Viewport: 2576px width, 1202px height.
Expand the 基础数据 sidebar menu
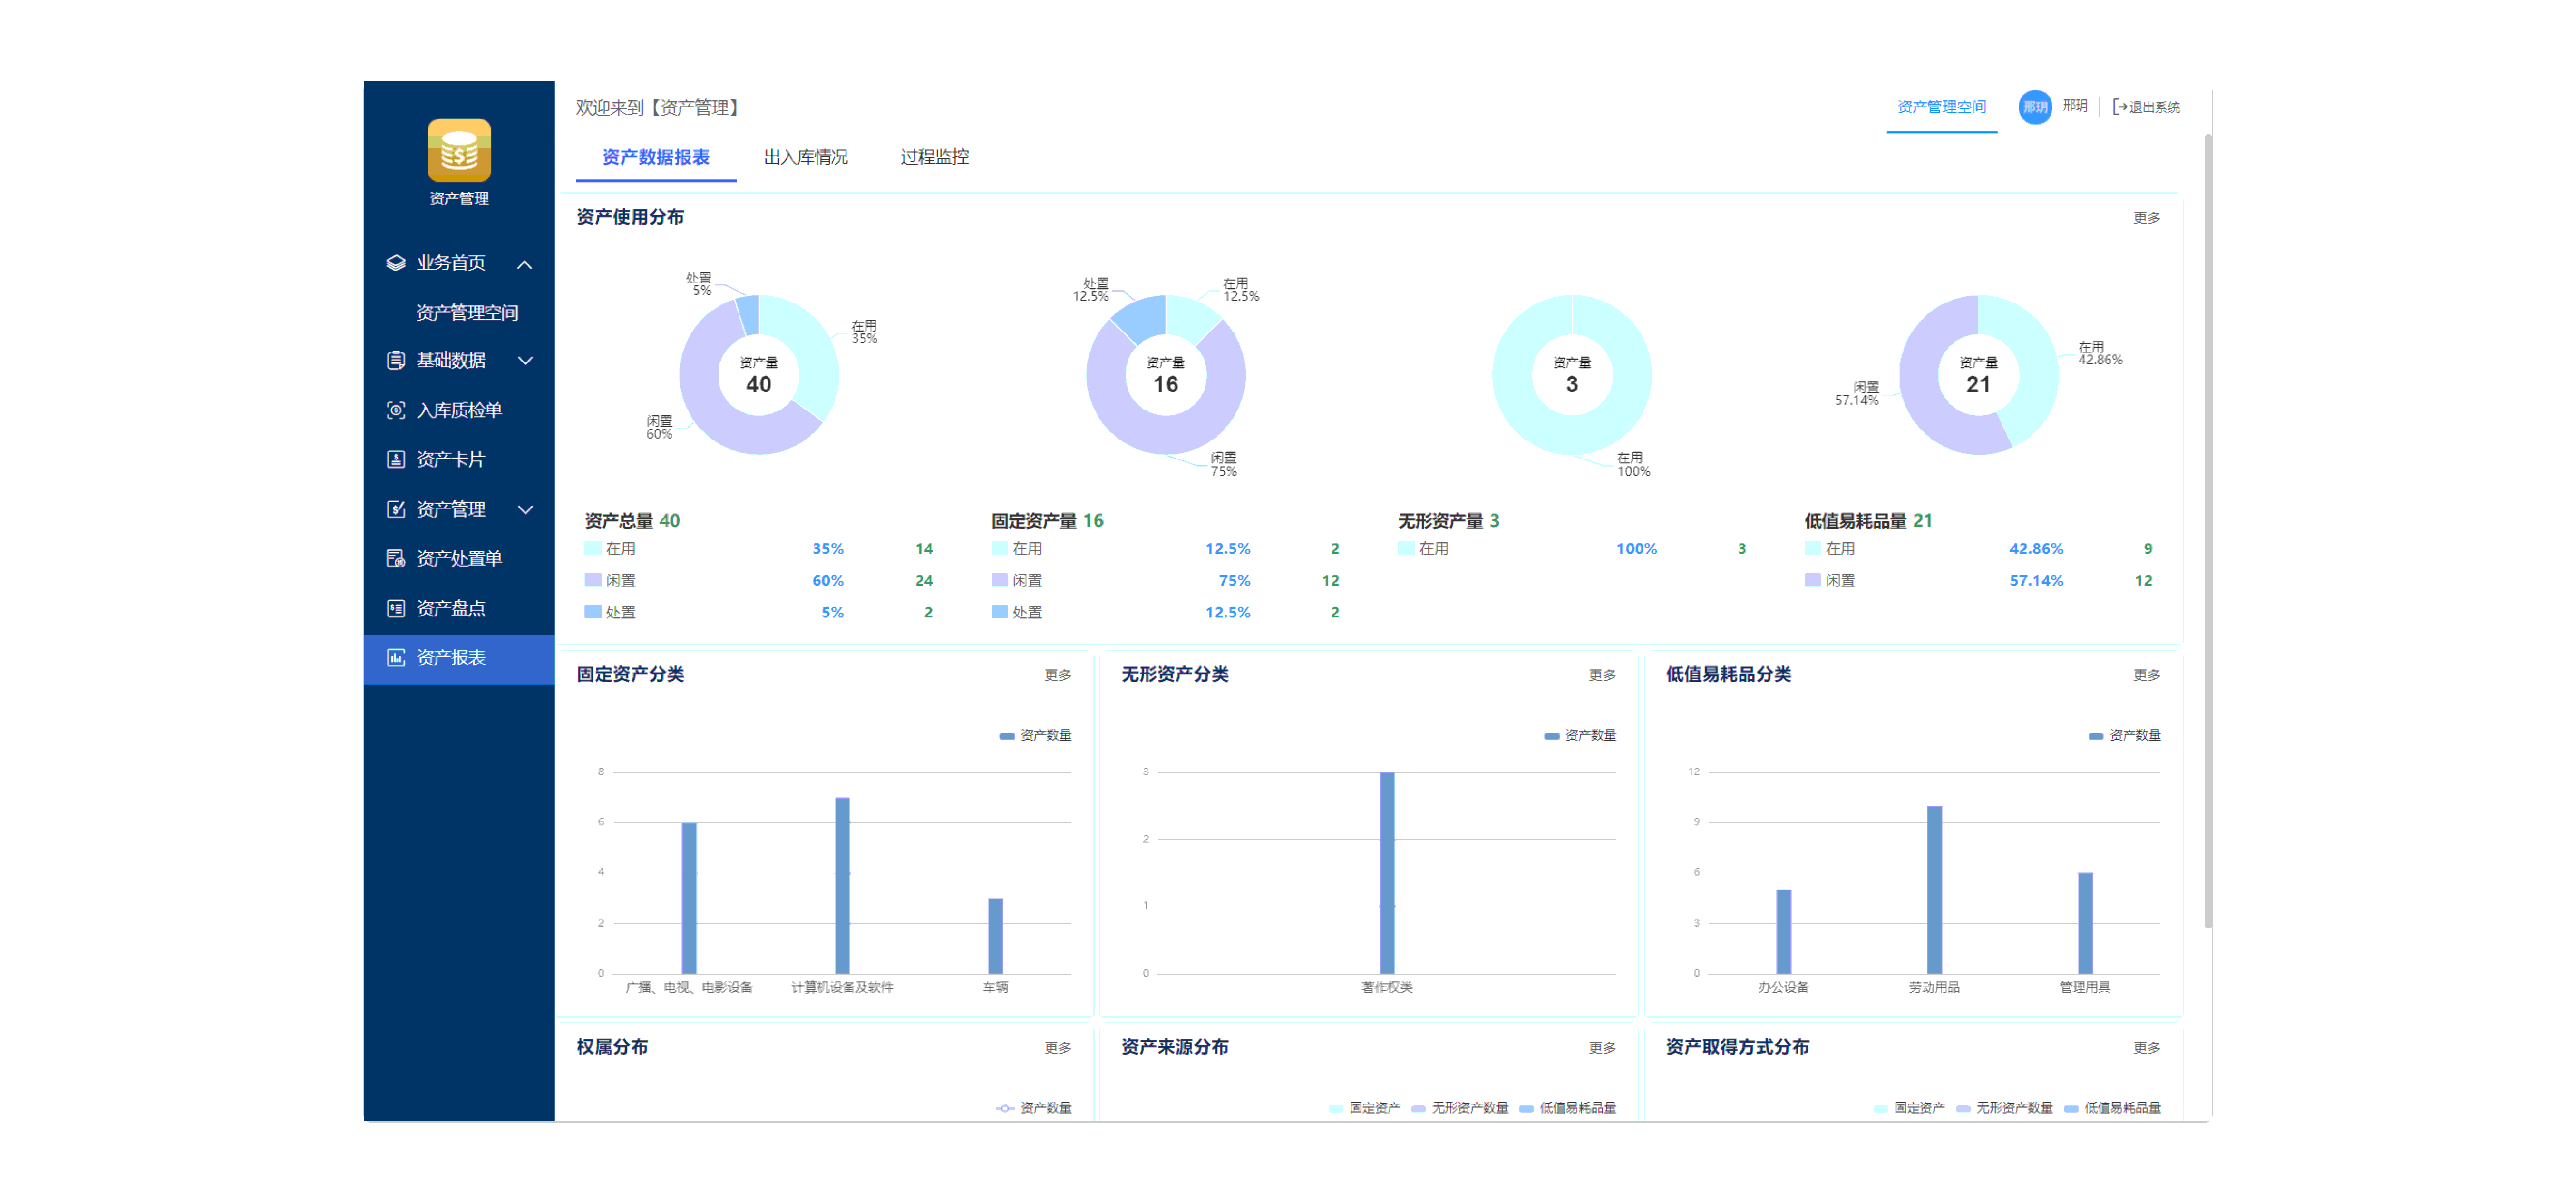(525, 360)
